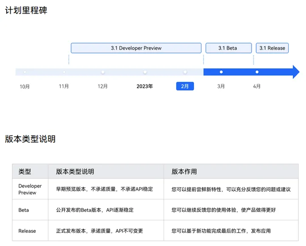Viewport: 306px width, 246px height.
Task: Click the 4月 month label
Action: pos(257,86)
